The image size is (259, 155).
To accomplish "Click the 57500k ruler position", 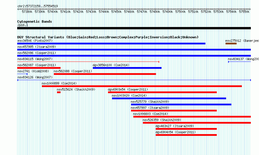I will click(180, 12).
